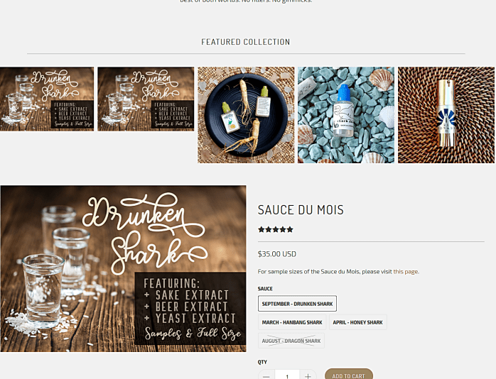Viewport: 496px width, 379px height.
Task: Select March - Hanbang Shark option
Action: pyautogui.click(x=292, y=322)
